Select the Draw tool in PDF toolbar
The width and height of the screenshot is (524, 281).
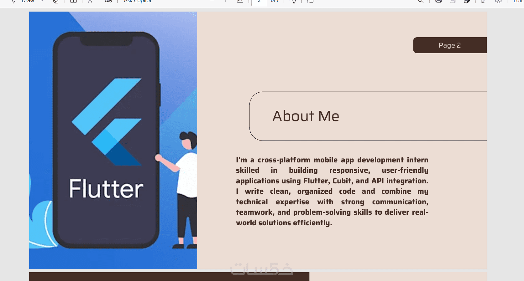tap(22, 2)
